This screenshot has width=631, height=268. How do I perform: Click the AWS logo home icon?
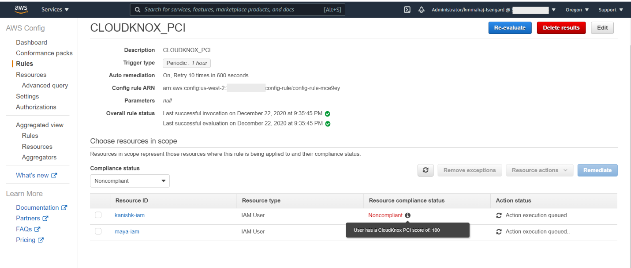coord(21,9)
